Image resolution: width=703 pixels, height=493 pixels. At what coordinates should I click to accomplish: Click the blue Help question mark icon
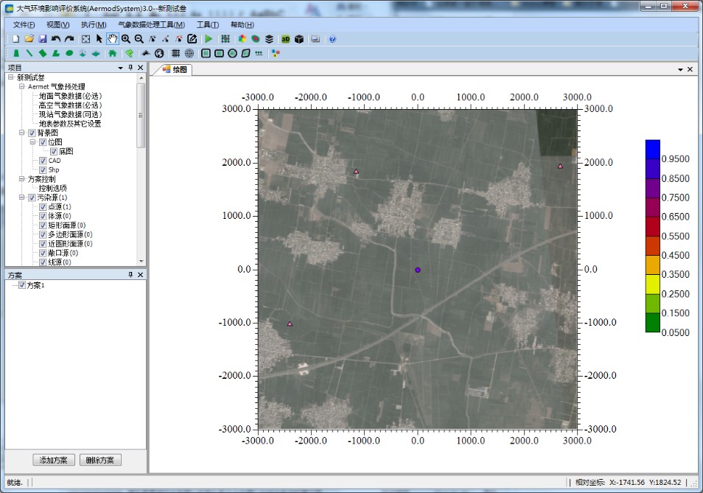click(332, 38)
